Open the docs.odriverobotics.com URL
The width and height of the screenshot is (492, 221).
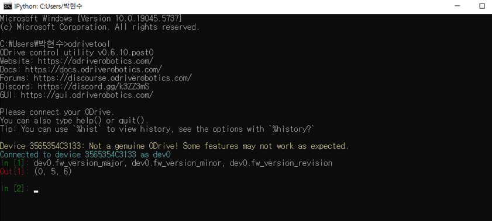coord(94,69)
